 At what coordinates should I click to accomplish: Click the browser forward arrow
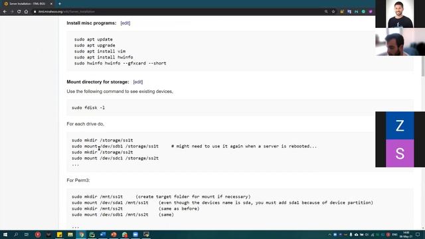tap(12, 12)
